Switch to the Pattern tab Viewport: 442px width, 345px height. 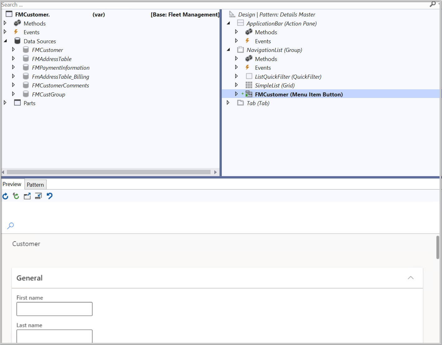click(x=35, y=184)
